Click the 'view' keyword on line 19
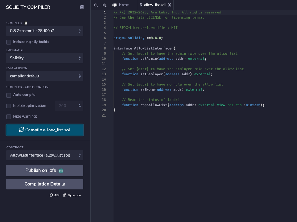 tap(221, 105)
